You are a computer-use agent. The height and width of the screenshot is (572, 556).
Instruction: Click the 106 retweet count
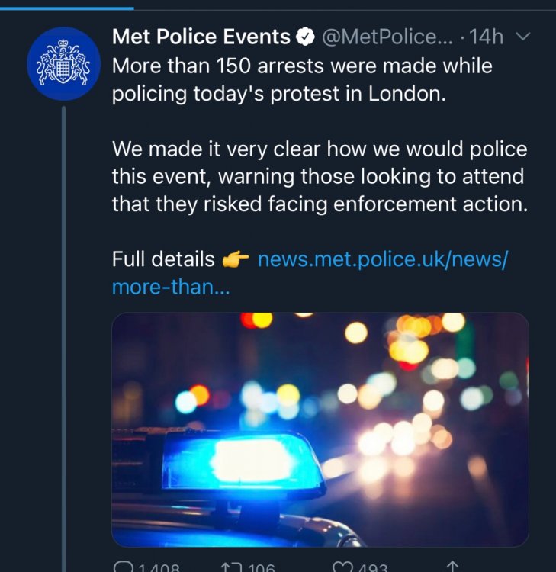[x=262, y=568]
